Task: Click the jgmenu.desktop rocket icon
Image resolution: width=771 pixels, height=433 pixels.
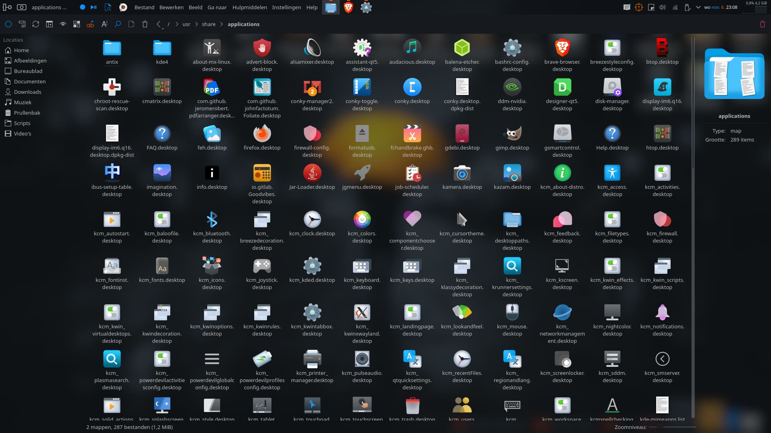Action: (x=362, y=173)
